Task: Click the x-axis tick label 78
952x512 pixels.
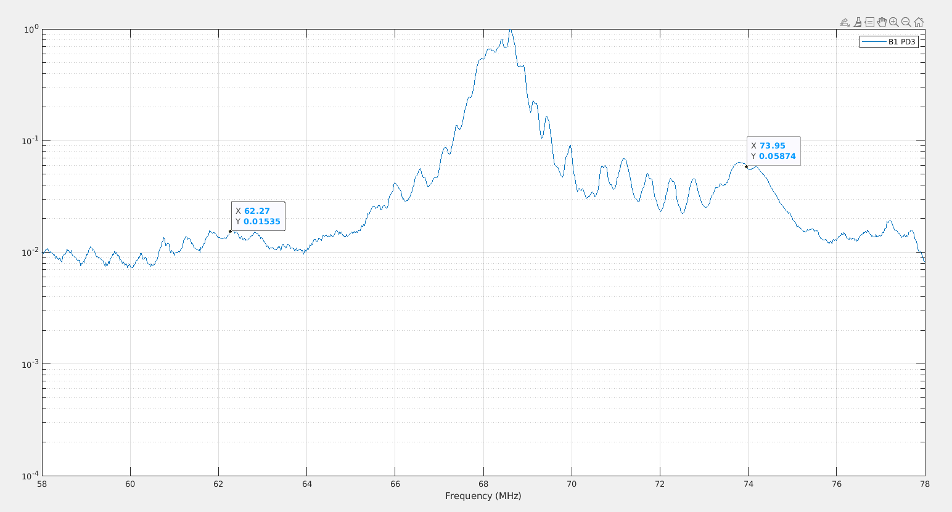Action: pyautogui.click(x=925, y=484)
